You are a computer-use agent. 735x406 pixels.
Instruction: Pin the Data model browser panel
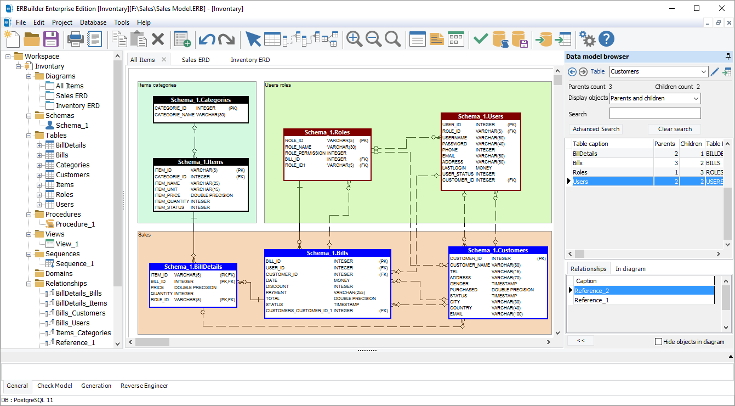coord(727,56)
